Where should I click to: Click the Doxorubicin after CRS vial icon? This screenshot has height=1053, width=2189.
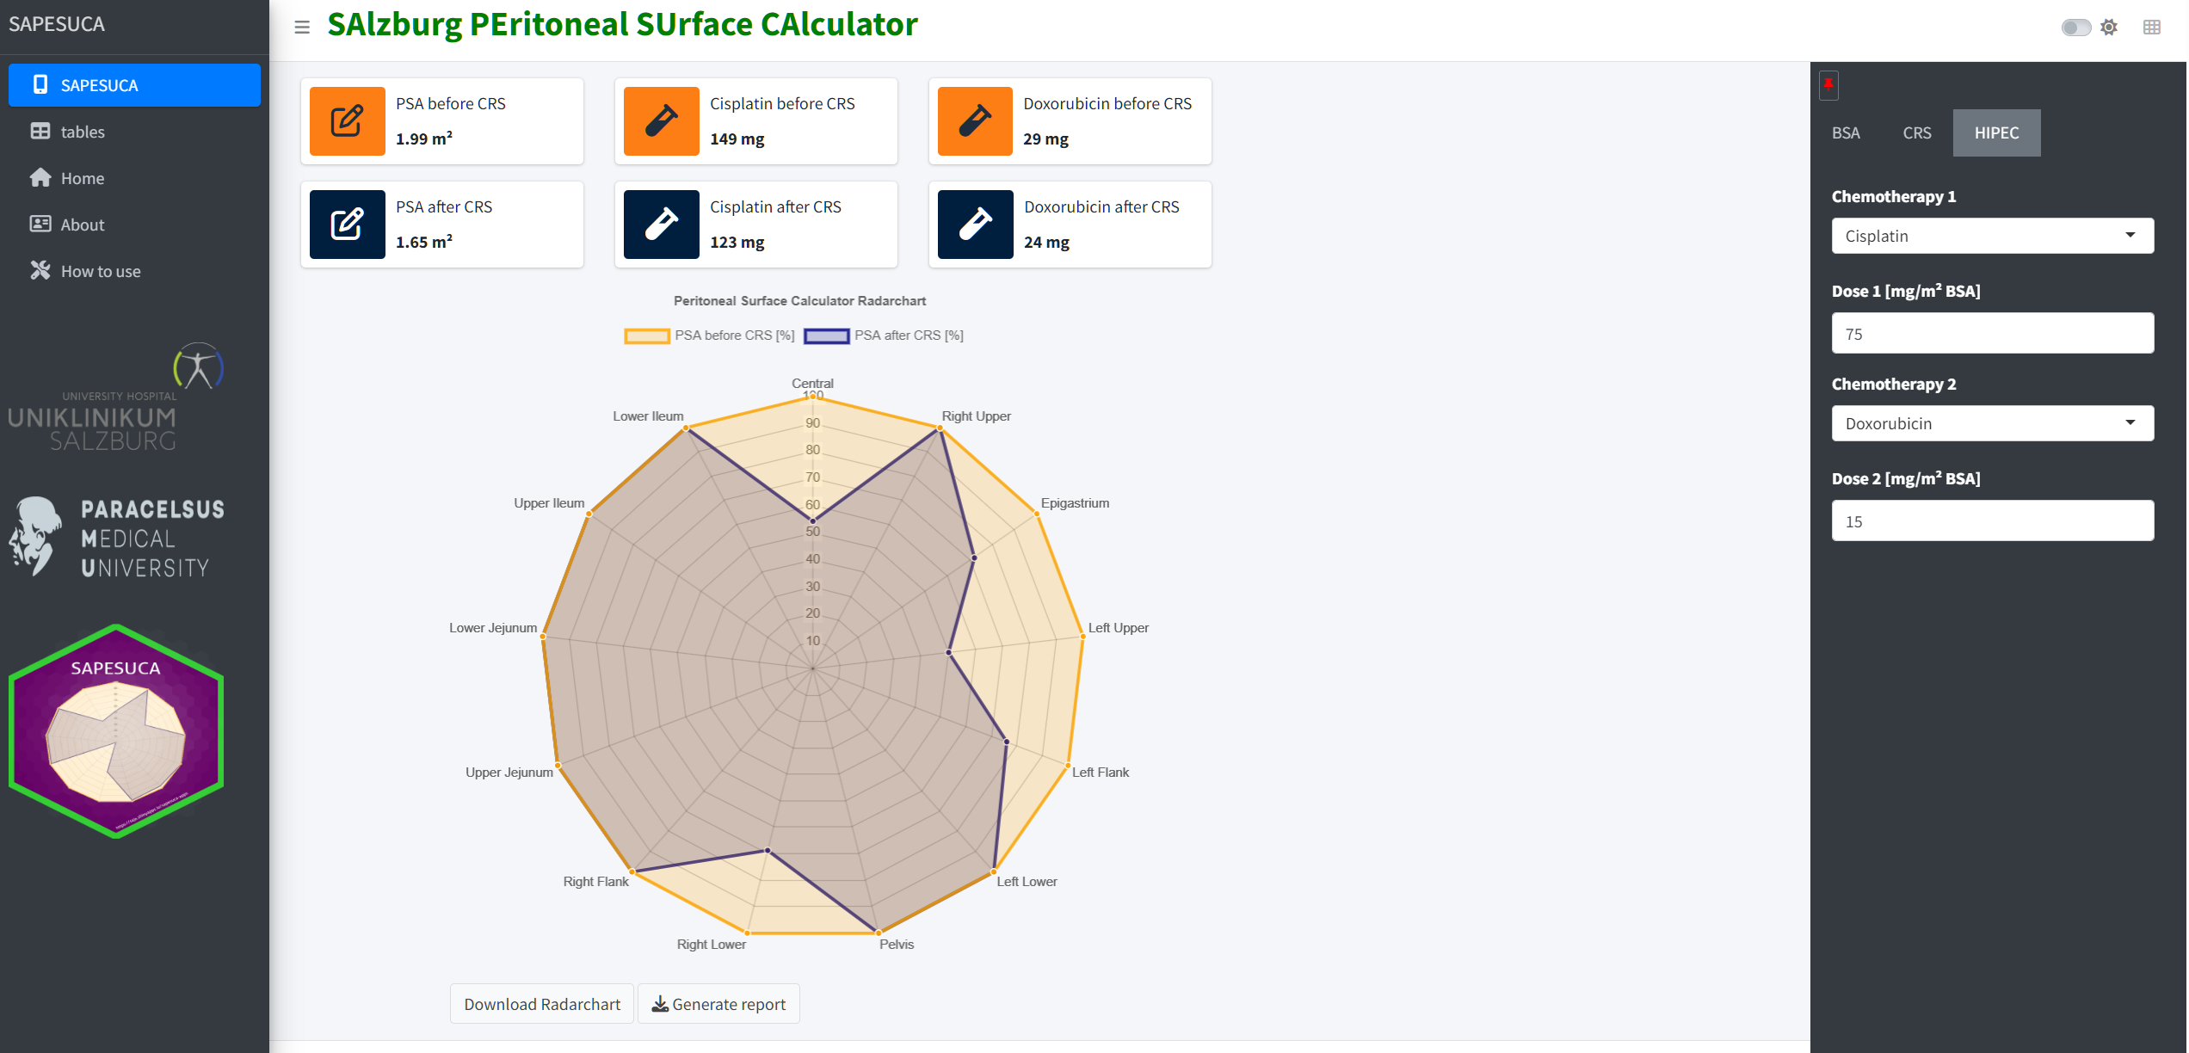click(x=975, y=225)
